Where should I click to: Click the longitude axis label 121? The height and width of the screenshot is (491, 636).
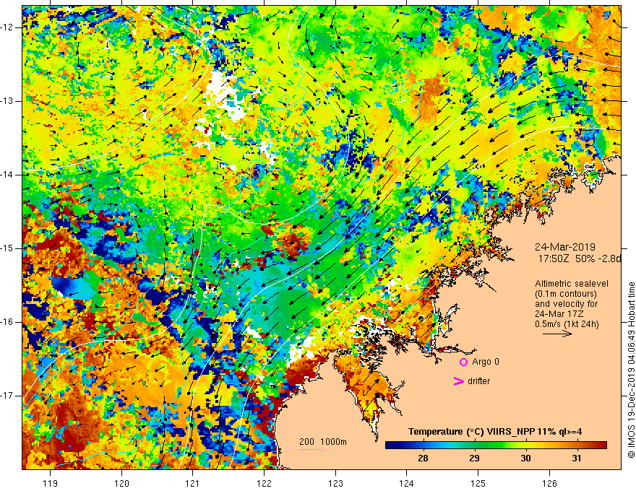[193, 483]
